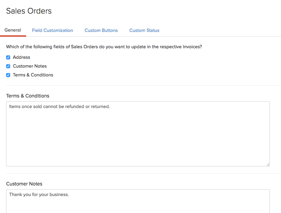Screen dimensions: 281x213
Task: Select the General tab
Action: [x=13, y=30]
